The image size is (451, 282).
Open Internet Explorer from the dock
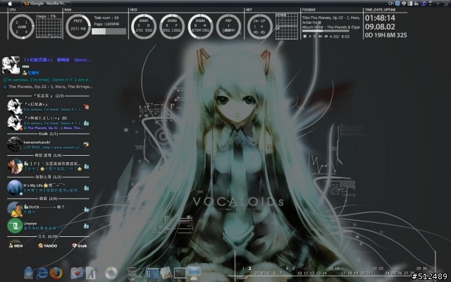pos(42,273)
